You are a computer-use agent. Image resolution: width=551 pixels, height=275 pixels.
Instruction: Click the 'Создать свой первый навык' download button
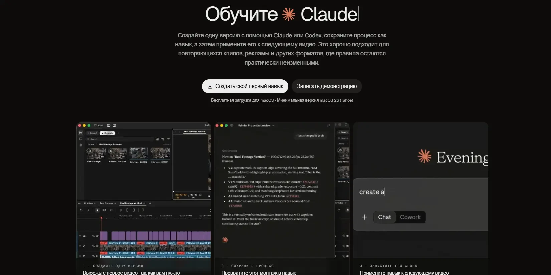(x=245, y=86)
